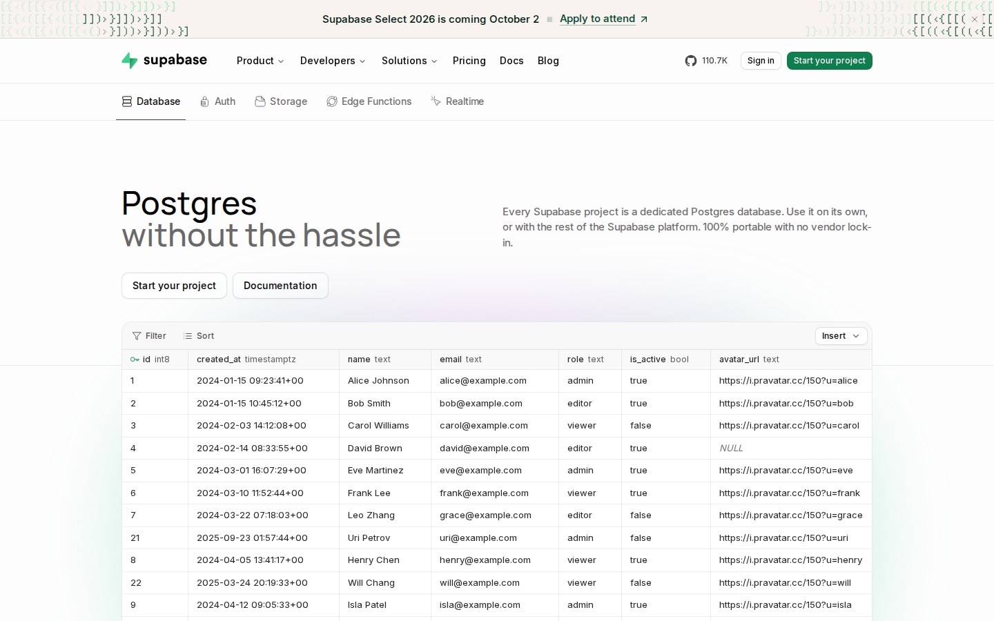
Task: Select the Frank Lee name cell
Action: coord(385,493)
